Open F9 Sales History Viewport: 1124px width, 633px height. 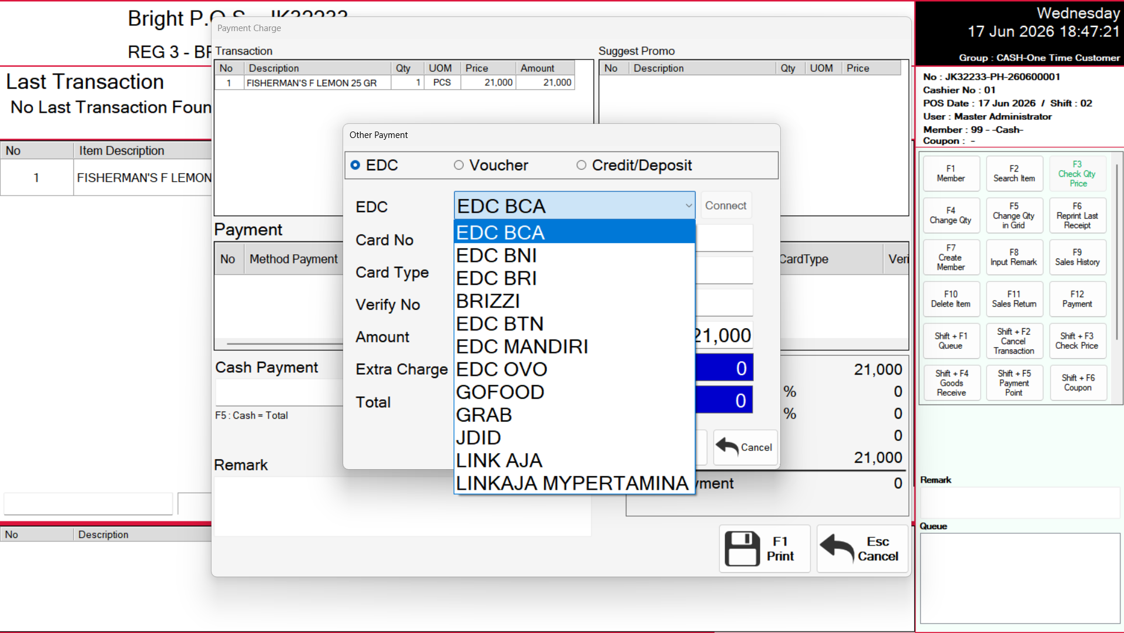pos(1077,257)
